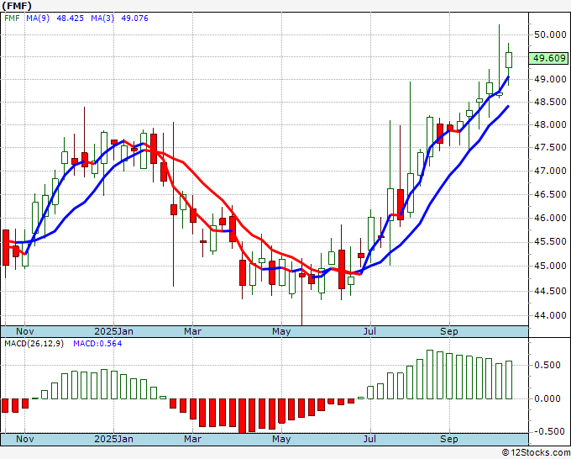Click the 45.000 price axis label
The image size is (571, 459).
550,266
